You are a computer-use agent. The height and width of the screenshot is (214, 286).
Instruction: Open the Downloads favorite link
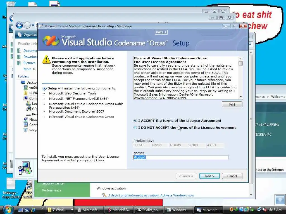[x=30, y=57]
